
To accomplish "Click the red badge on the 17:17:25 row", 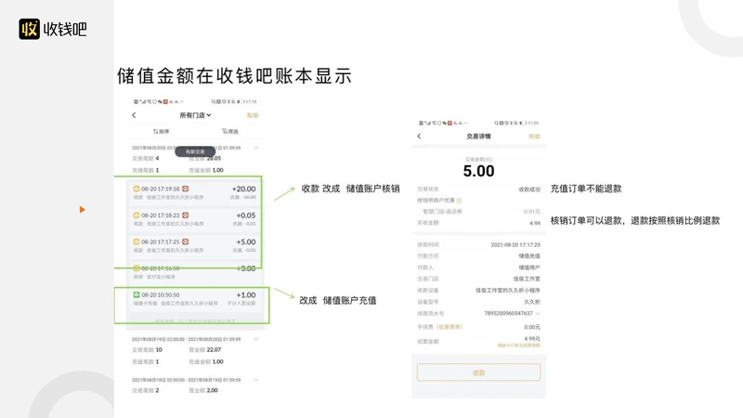I will tap(185, 242).
